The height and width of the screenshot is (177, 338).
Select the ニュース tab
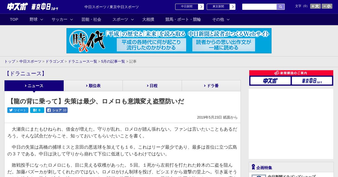[x=34, y=86]
